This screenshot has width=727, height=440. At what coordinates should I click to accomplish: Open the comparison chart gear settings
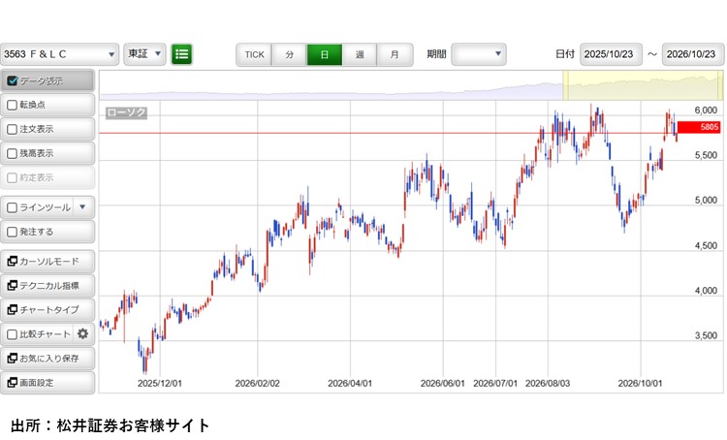point(83,333)
